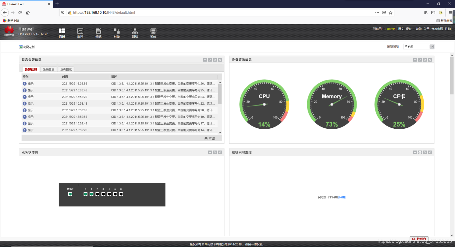Open a new browser tab
455x247 pixels.
coord(57,4)
